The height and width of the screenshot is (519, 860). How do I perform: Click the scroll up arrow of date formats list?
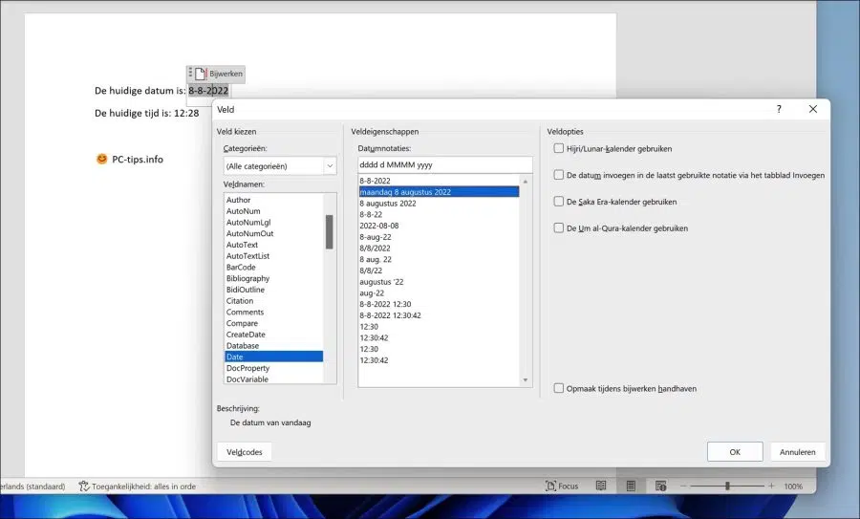pos(526,181)
